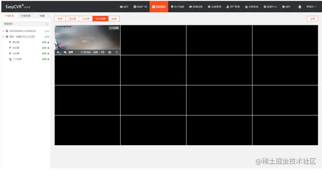
Task: Start recording with the video record icon
Action: click(x=103, y=52)
